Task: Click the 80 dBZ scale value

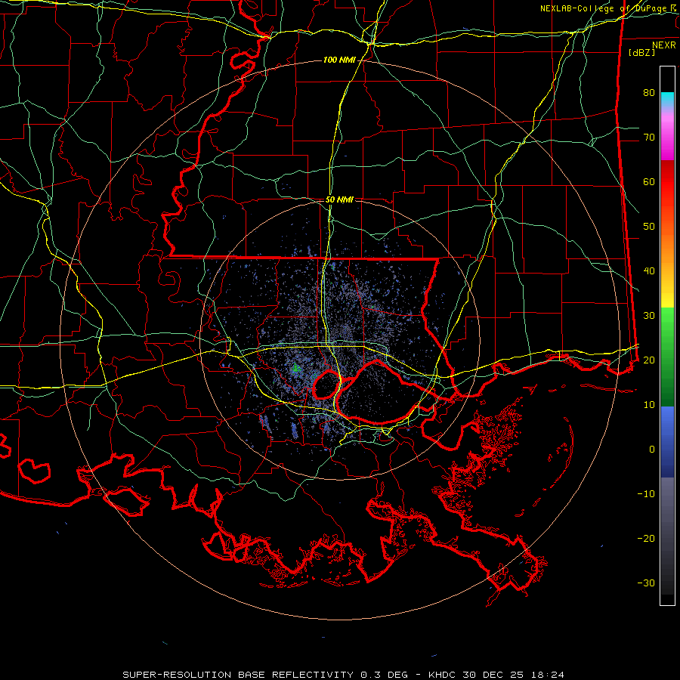Action: [x=649, y=92]
